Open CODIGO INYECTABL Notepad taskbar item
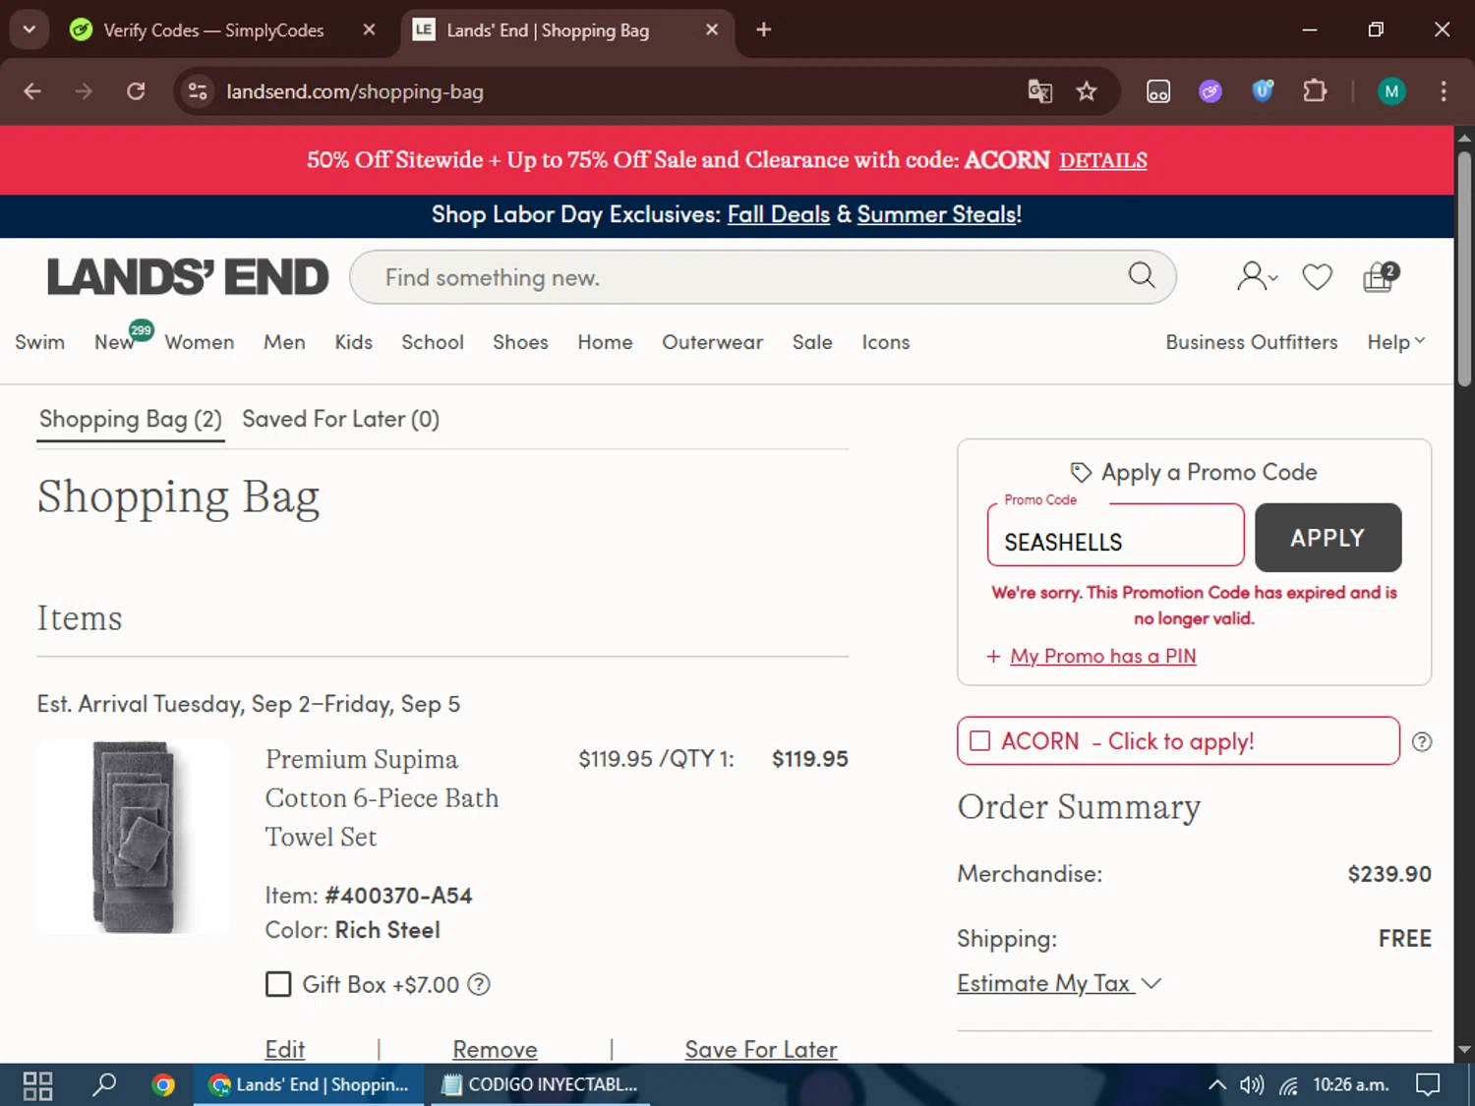 [539, 1084]
